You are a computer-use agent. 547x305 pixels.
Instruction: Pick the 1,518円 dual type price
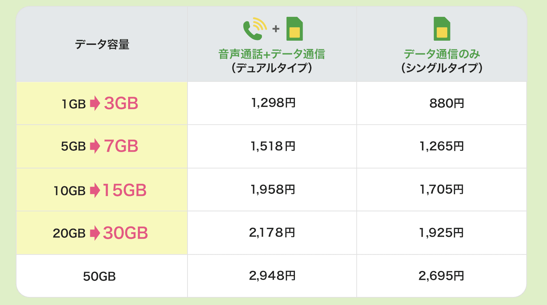pyautogui.click(x=273, y=146)
